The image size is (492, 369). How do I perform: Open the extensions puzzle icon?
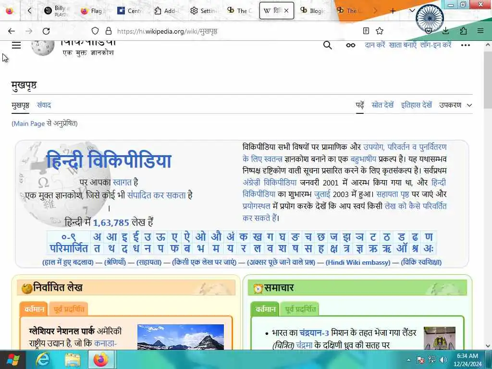coord(463,31)
